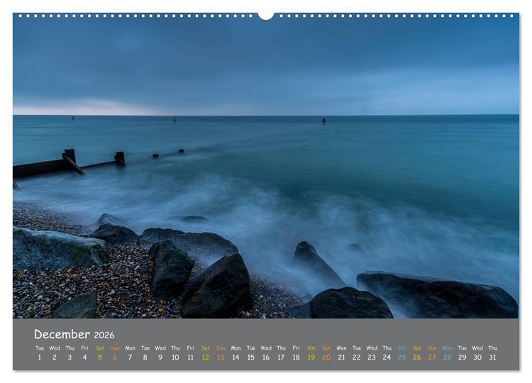Select date 22 in the calendar row
Viewport: 532px width, 383px height.
[357, 357]
